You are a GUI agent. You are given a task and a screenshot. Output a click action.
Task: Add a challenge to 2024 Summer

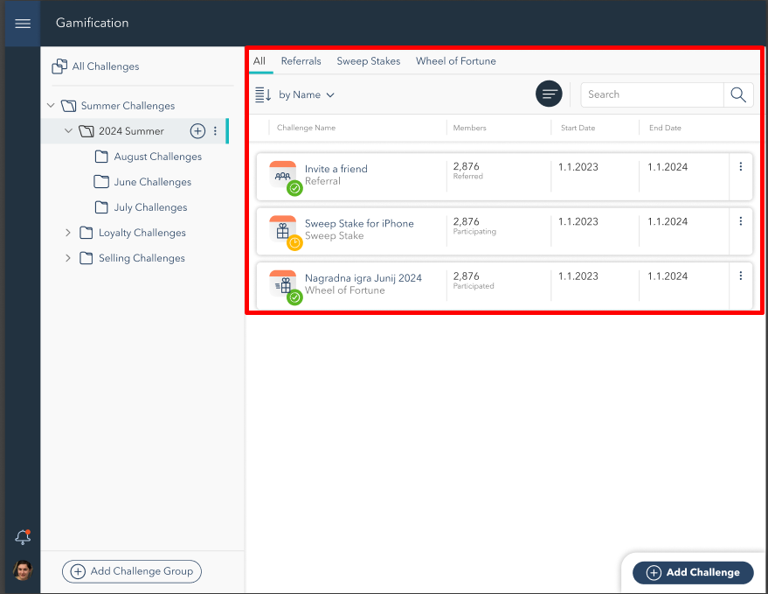point(197,131)
